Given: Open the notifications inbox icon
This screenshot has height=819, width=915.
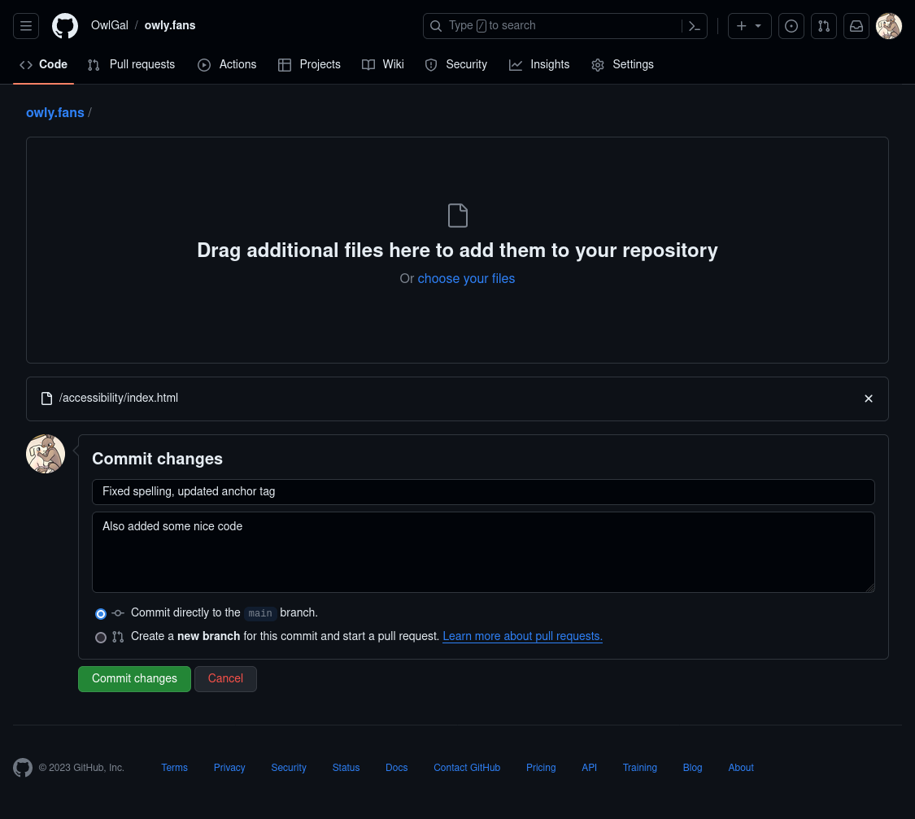Looking at the screenshot, I should tap(856, 26).
